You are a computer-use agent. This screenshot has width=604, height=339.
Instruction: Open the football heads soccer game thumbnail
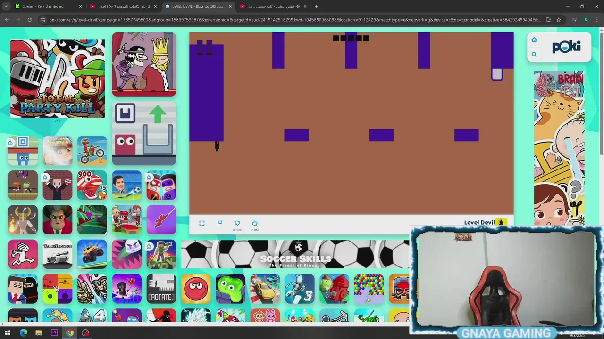click(126, 185)
